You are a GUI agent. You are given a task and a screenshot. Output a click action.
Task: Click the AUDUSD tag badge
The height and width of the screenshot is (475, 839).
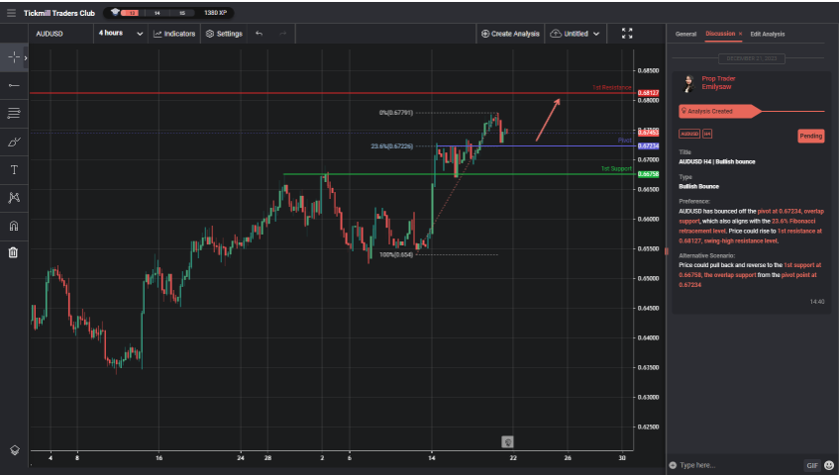click(x=689, y=134)
